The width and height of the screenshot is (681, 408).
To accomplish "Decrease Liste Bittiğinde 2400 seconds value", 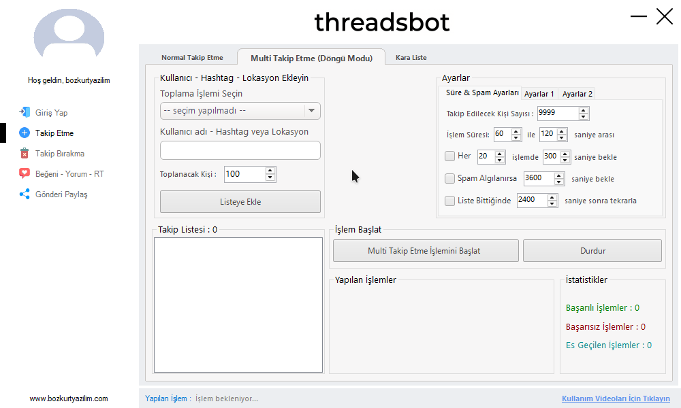I will [x=552, y=204].
